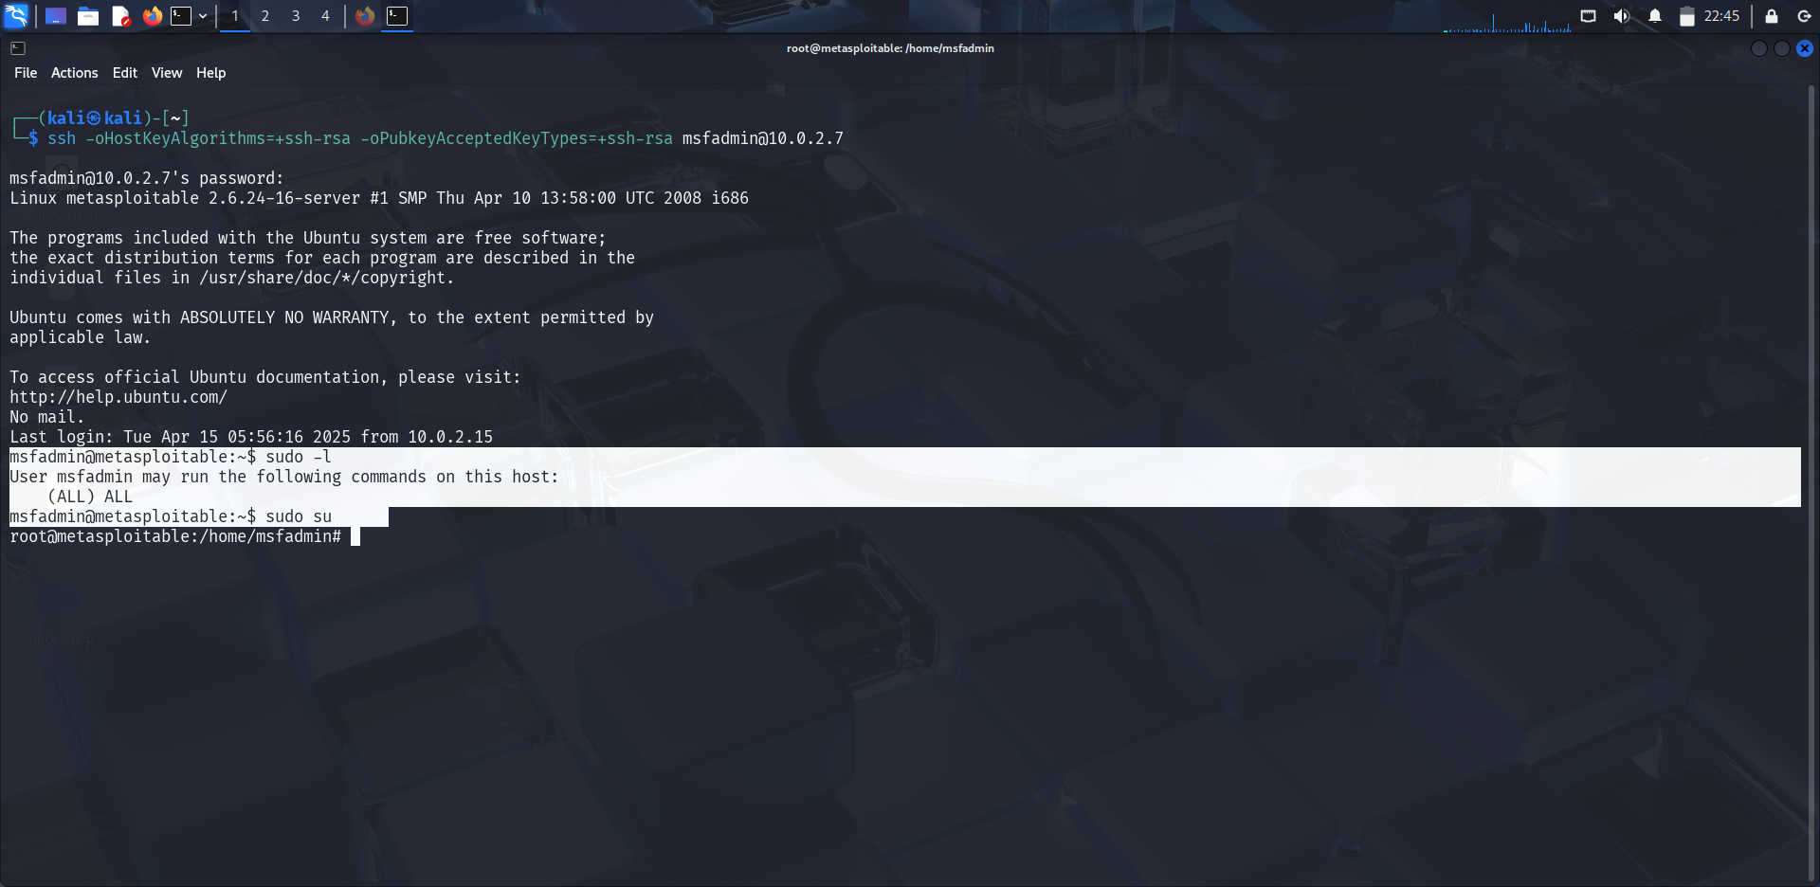Viewport: 1820px width, 887px height.
Task: Click the battery power indicator icon
Action: point(1687,16)
